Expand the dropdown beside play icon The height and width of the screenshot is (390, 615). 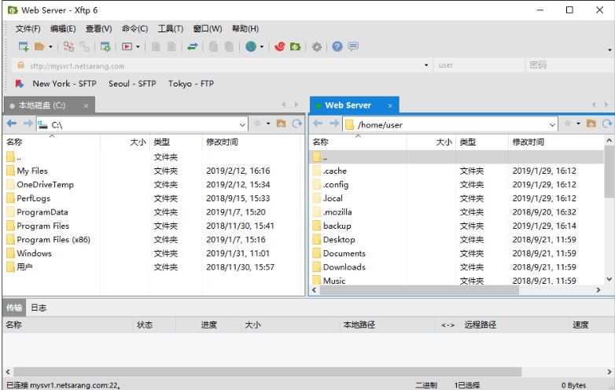point(138,47)
